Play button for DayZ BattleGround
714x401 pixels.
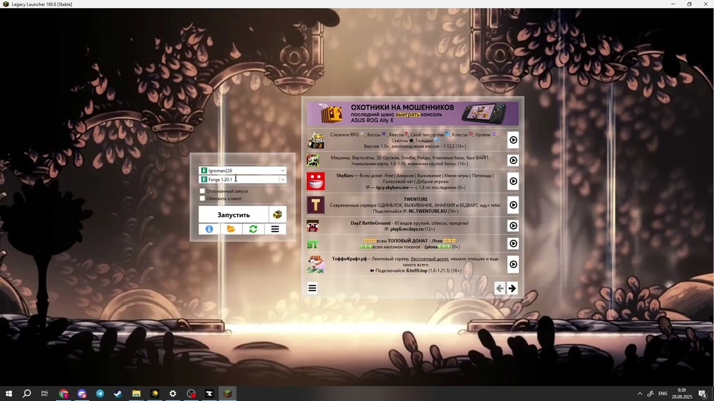coord(513,226)
